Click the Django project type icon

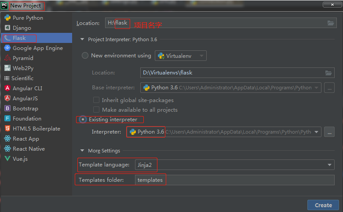tap(7, 28)
